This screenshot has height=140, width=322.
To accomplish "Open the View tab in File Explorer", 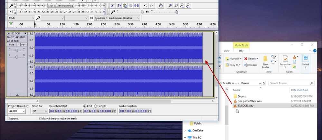I will click(x=226, y=51).
